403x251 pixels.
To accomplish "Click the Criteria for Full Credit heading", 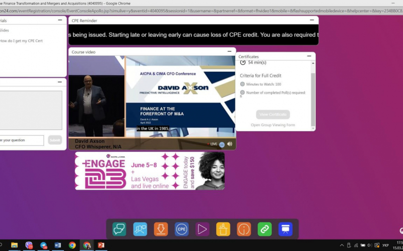I will 260,76.
